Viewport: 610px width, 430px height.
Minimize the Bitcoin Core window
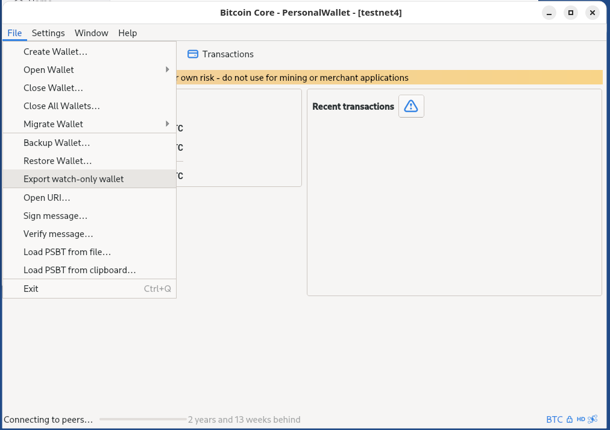point(549,13)
